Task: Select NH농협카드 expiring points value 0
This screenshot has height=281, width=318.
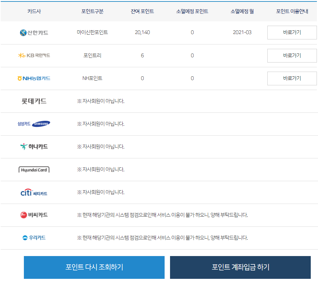Action: tap(192, 78)
